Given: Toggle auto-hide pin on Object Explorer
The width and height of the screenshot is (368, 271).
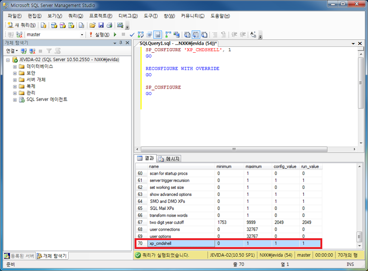Looking at the screenshot, I should [x=121, y=43].
